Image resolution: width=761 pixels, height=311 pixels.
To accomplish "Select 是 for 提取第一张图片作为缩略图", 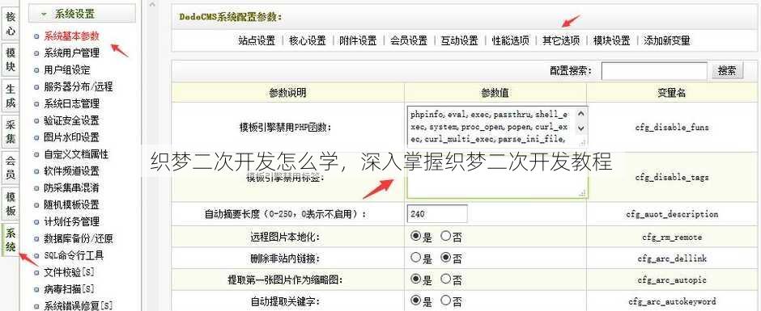I will tap(415, 279).
